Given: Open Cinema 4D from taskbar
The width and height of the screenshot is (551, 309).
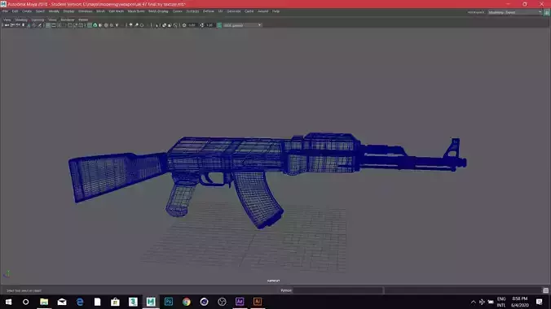Looking at the screenshot, I should point(204,302).
